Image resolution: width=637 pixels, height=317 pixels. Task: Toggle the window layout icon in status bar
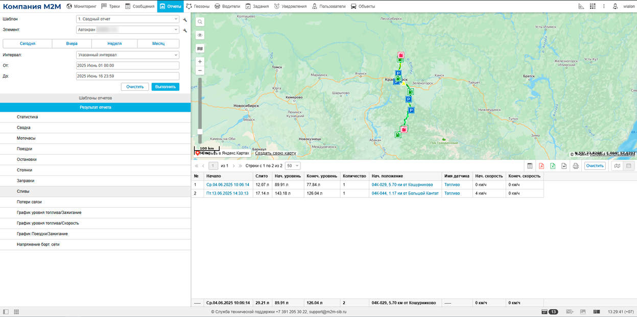[x=596, y=312]
